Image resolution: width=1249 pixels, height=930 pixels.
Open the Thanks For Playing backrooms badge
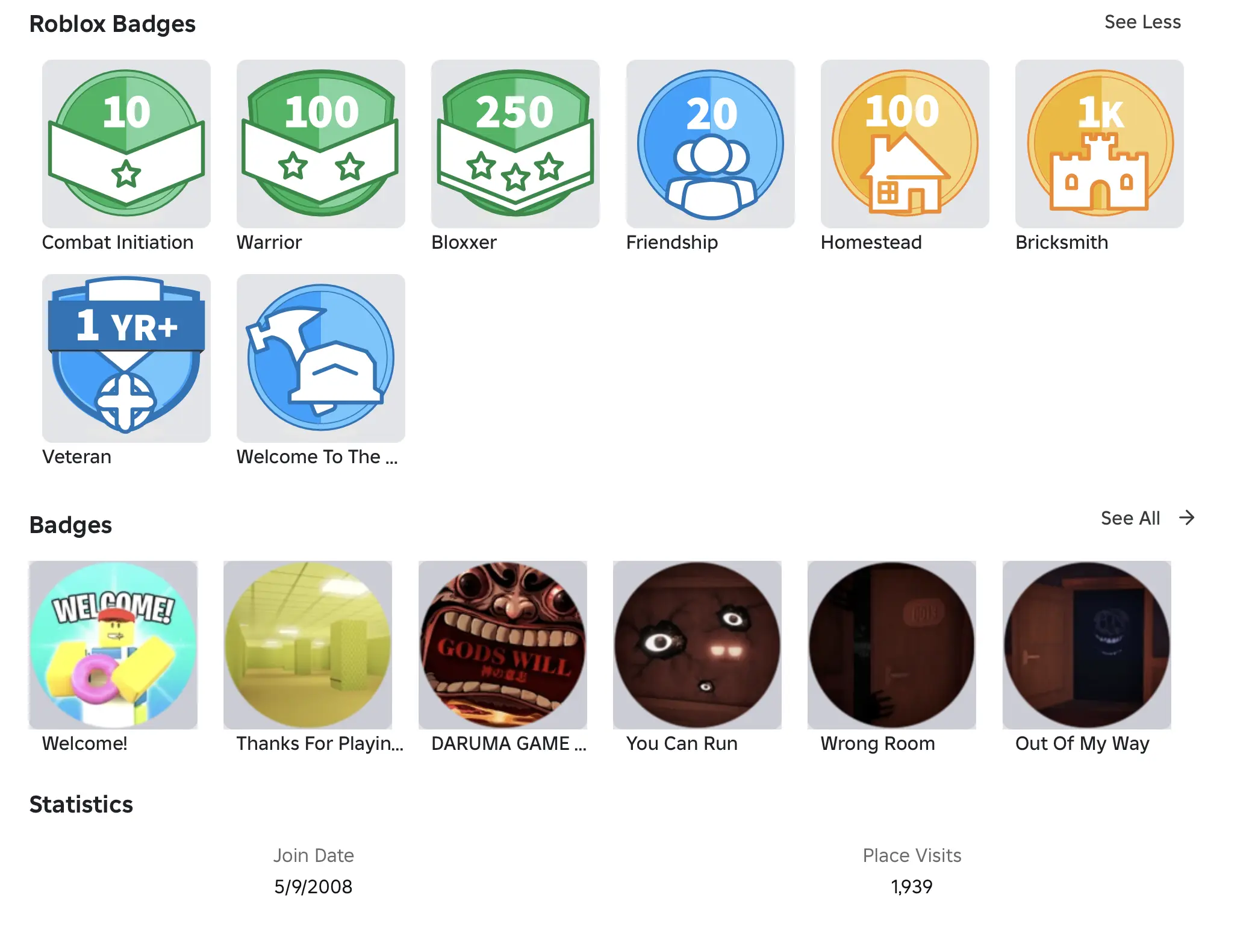point(308,644)
